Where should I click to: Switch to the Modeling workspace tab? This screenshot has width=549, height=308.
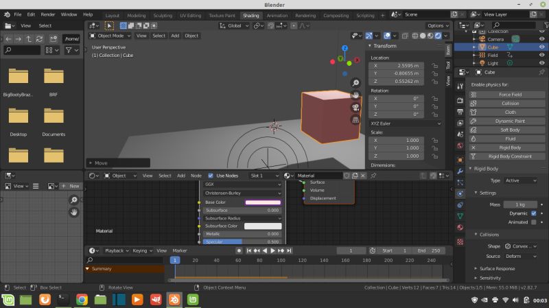coord(136,15)
